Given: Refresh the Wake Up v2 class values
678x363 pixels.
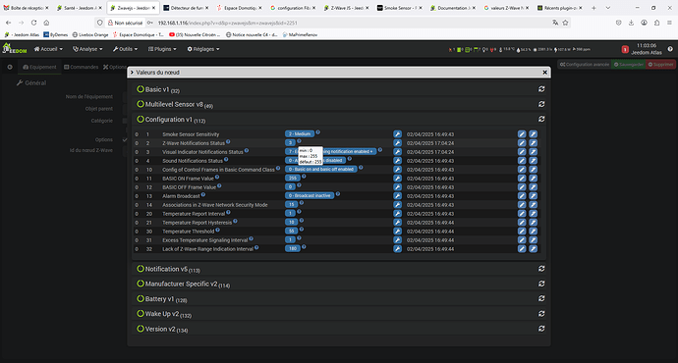Looking at the screenshot, I should [x=541, y=314].
